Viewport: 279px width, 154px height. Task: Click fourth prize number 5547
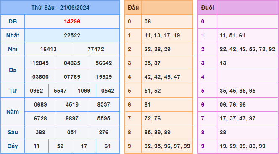coord(60,91)
